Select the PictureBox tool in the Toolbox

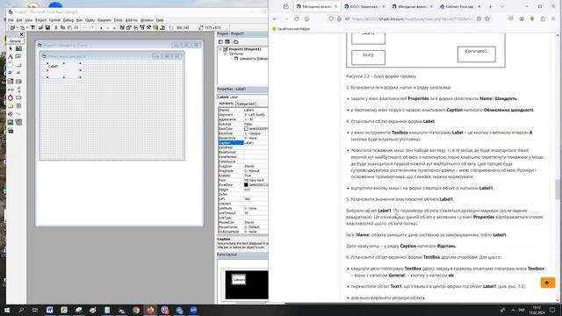[x=18, y=48]
